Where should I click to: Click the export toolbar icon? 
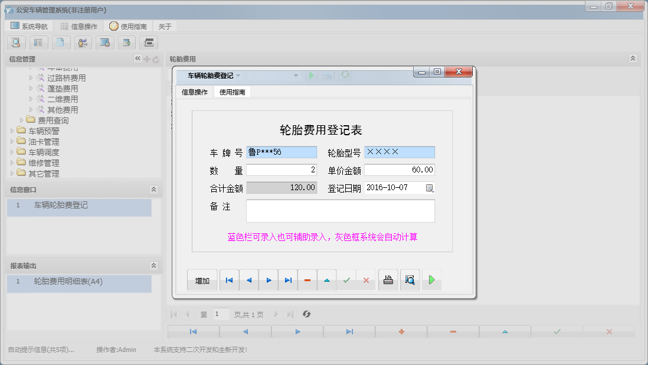(x=127, y=43)
